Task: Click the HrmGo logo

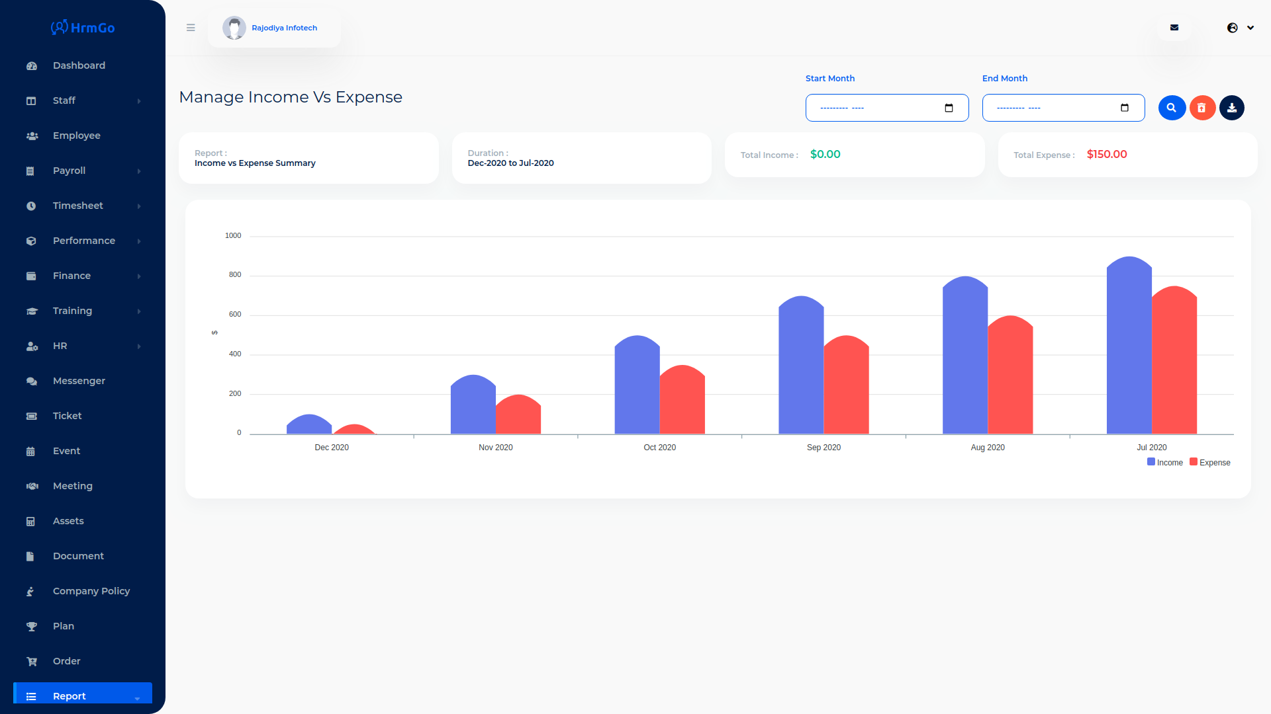Action: pos(83,28)
